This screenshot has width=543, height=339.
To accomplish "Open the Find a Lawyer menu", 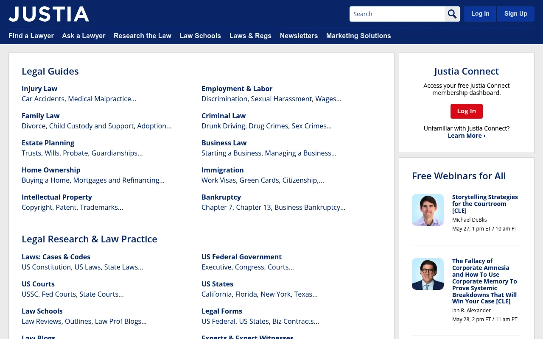I will point(31,36).
